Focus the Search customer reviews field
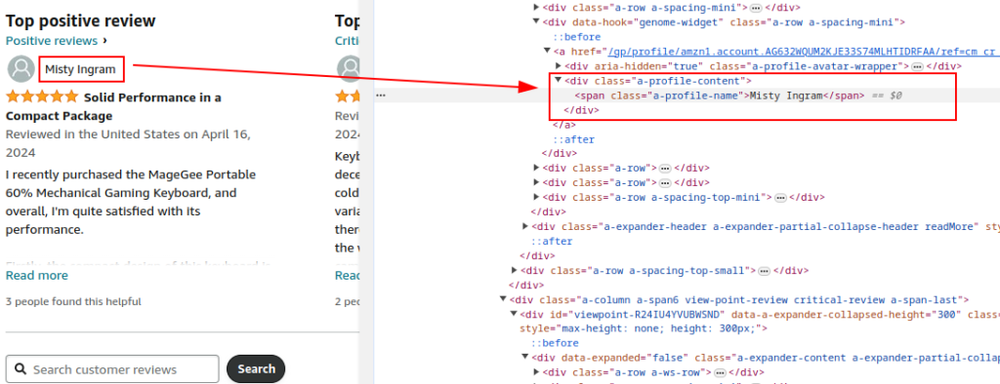Image resolution: width=1000 pixels, height=384 pixels. point(112,369)
